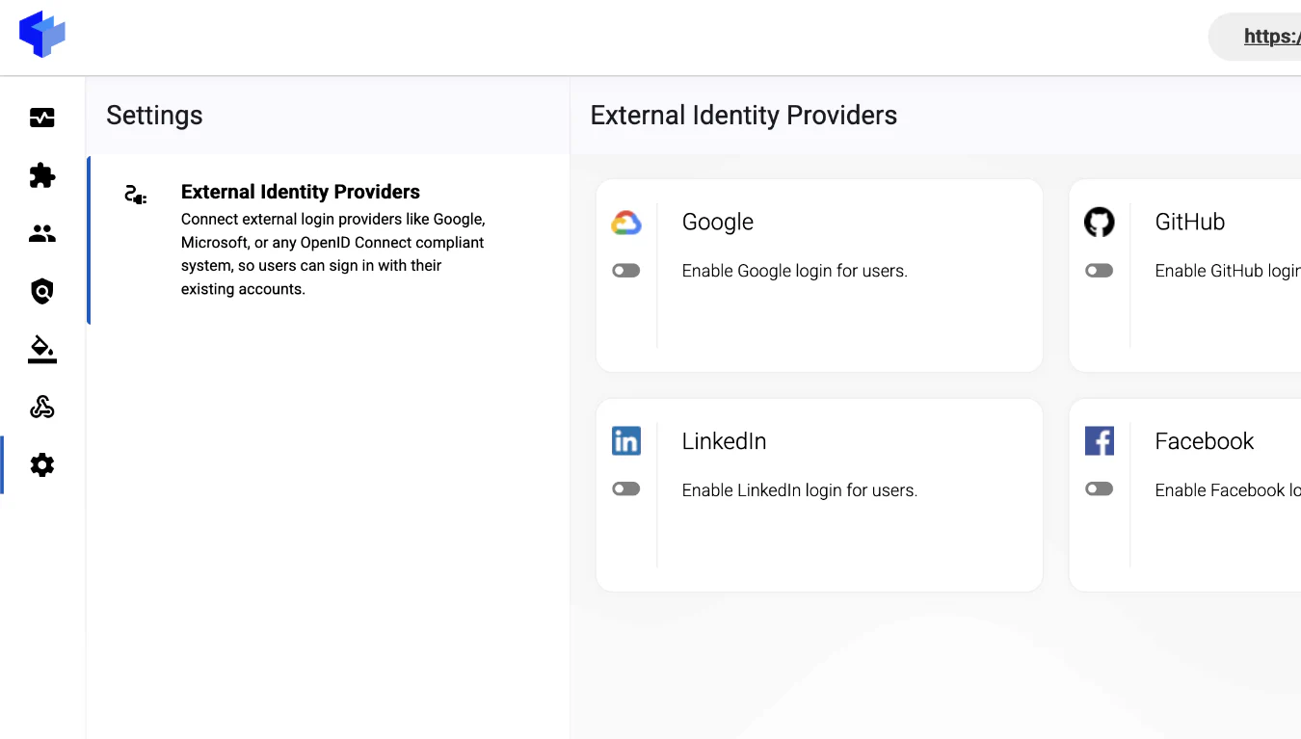Screen dimensions: 1301x739
Task: Enable the Google login toggle
Action: click(x=626, y=271)
